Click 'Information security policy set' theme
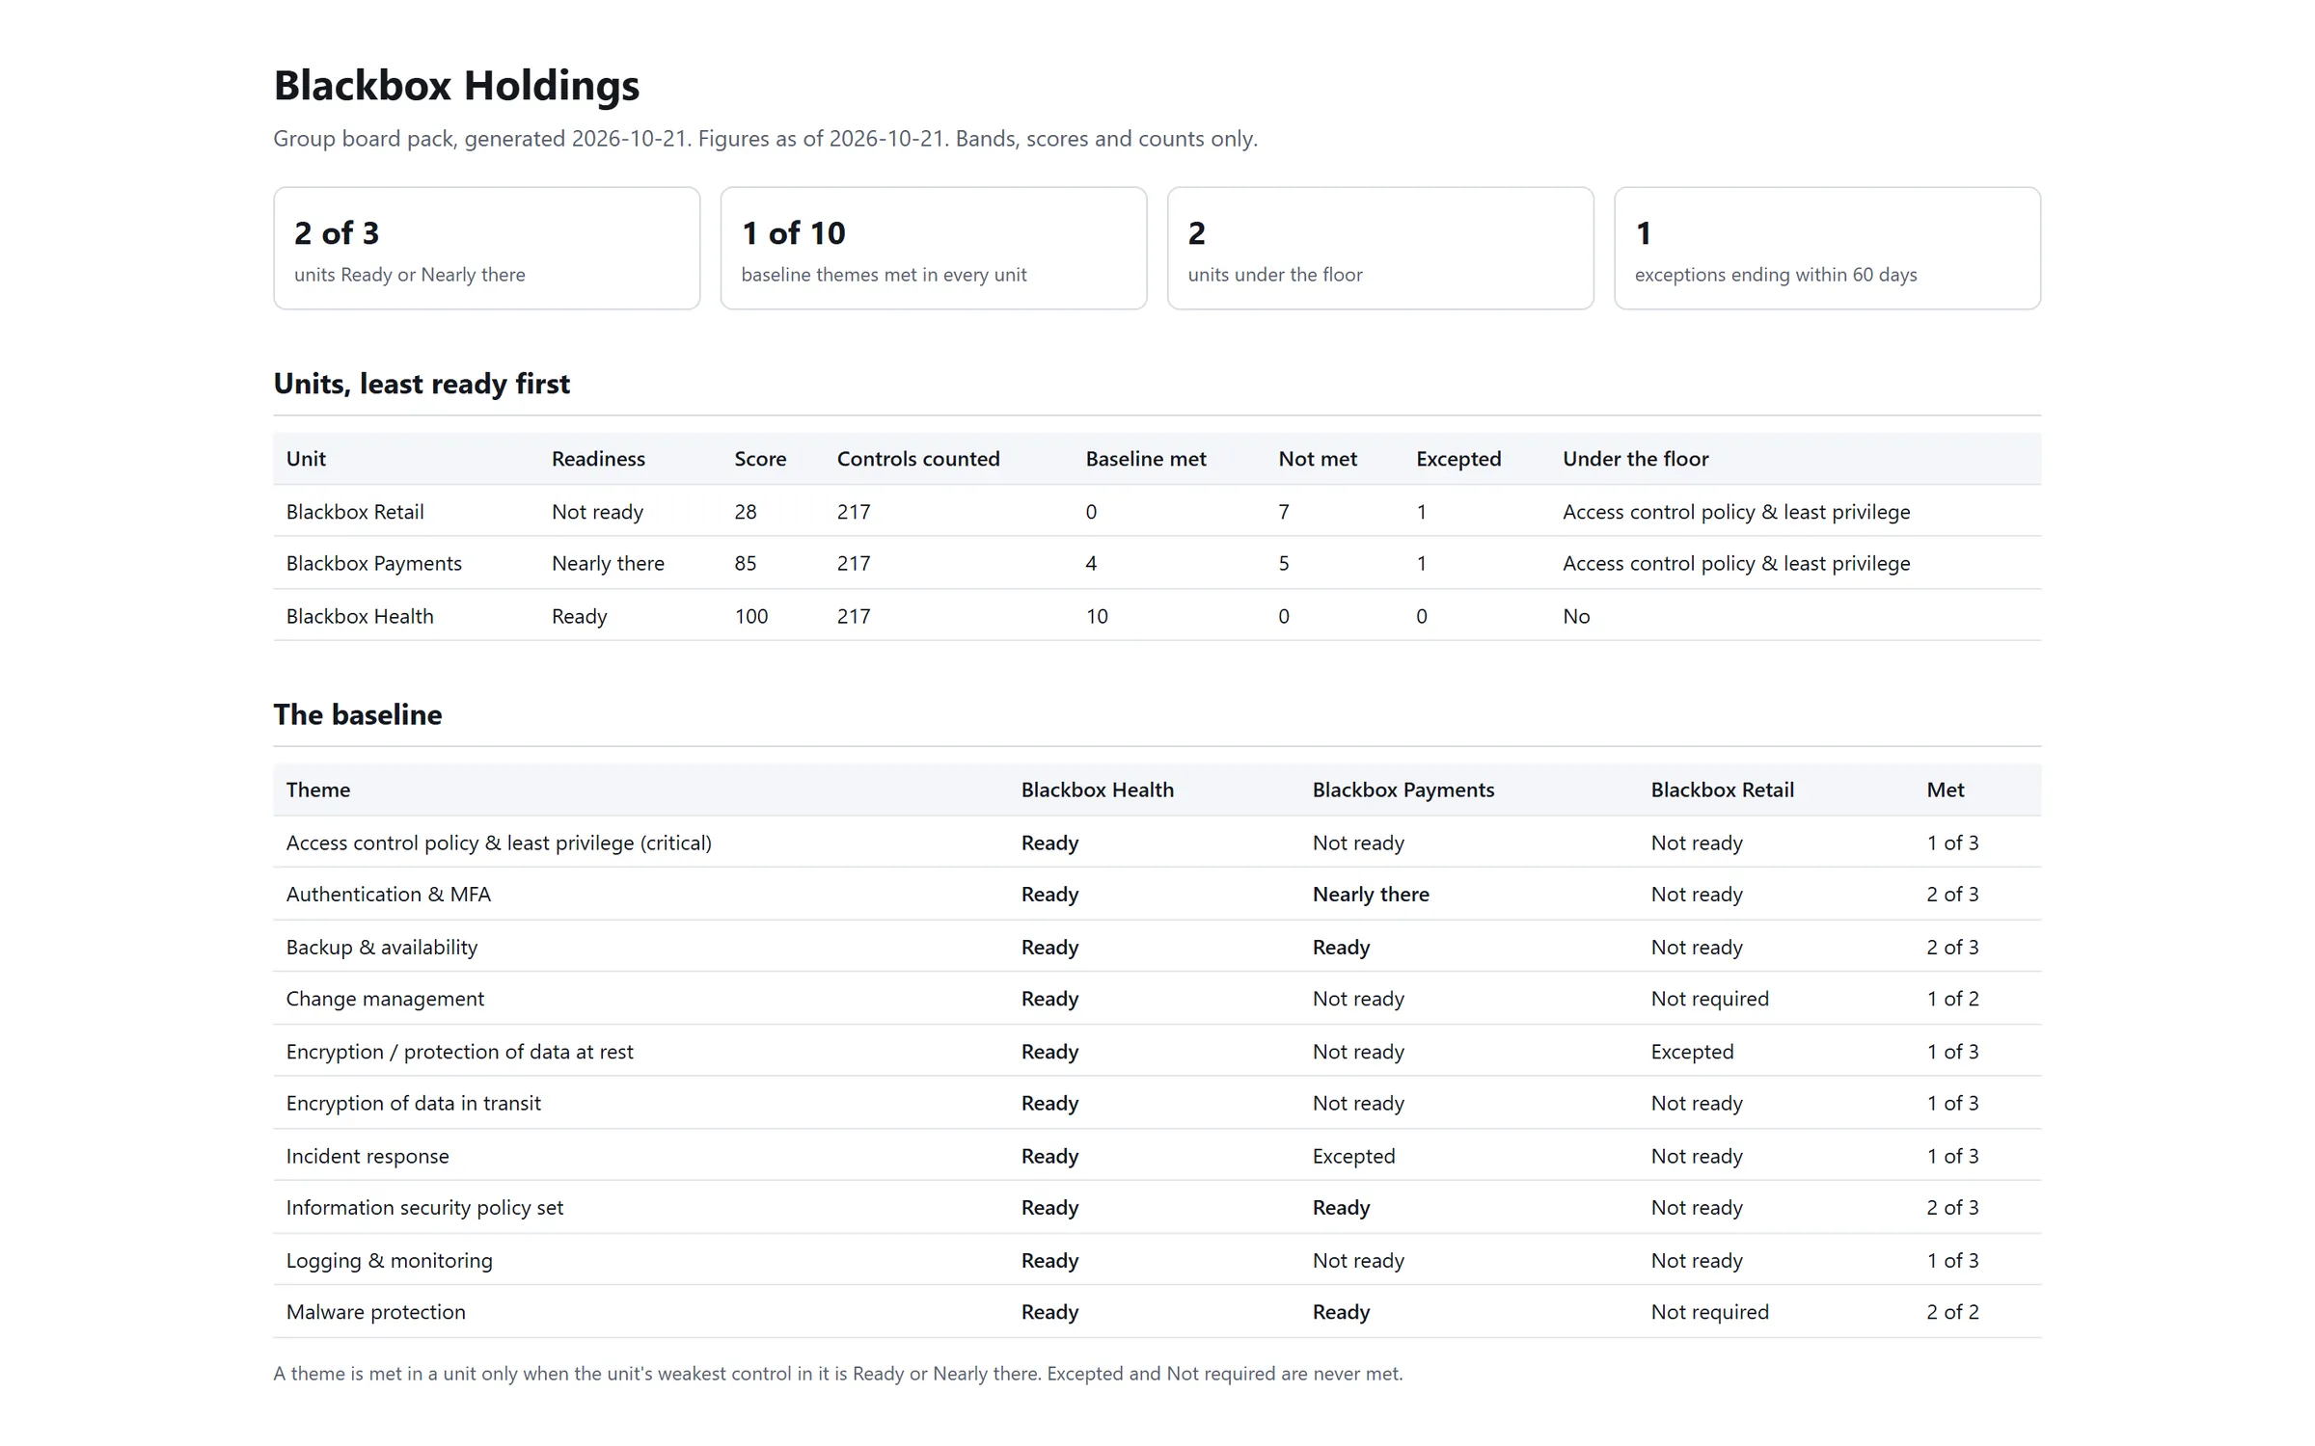Image resolution: width=2315 pixels, height=1446 pixels. click(x=424, y=1207)
